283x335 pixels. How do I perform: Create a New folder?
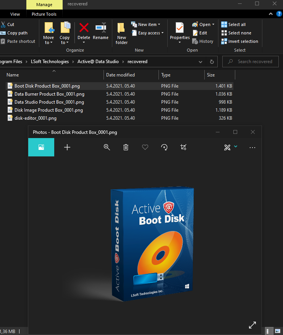point(121,33)
